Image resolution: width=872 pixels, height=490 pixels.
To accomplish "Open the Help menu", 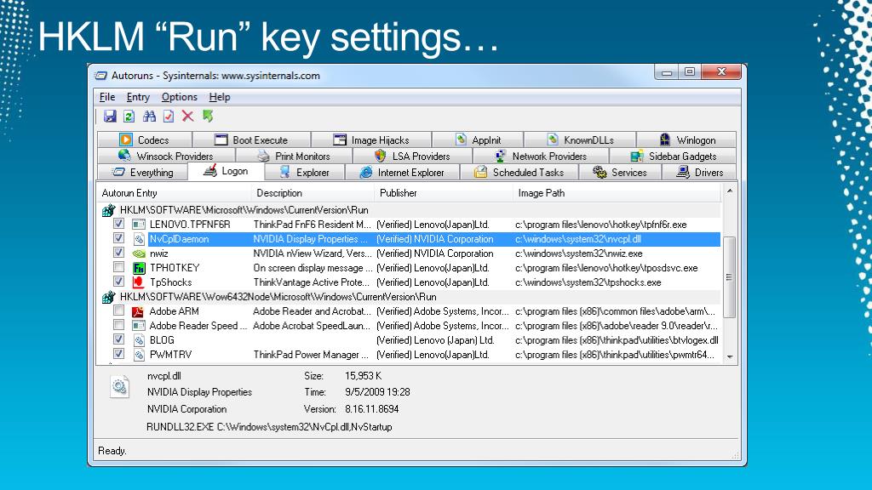I will 220,97.
